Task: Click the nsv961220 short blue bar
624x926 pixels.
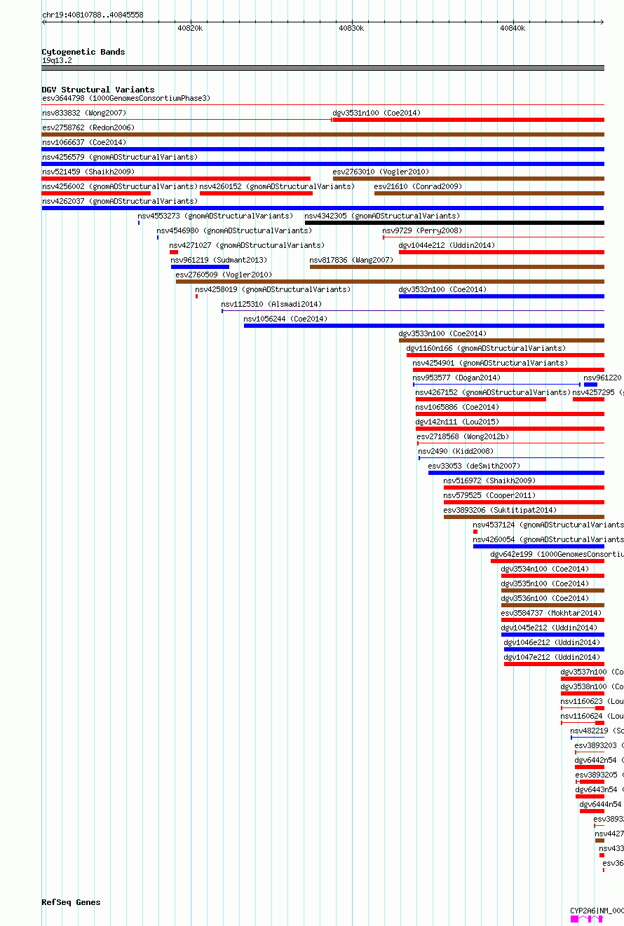Action: tap(590, 385)
